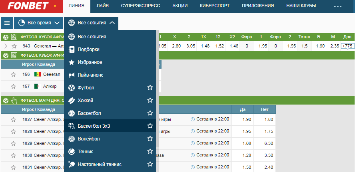355x172 pixels.
Task: Bet on draw X odds 2.80
Action: [x=176, y=46]
